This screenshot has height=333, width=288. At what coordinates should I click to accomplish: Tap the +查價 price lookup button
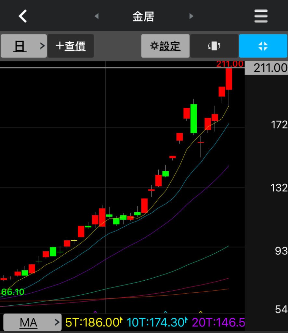(x=71, y=46)
